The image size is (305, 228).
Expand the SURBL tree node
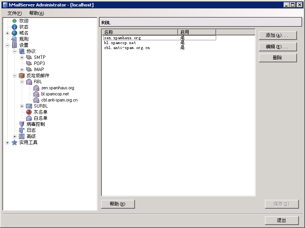pos(22,106)
